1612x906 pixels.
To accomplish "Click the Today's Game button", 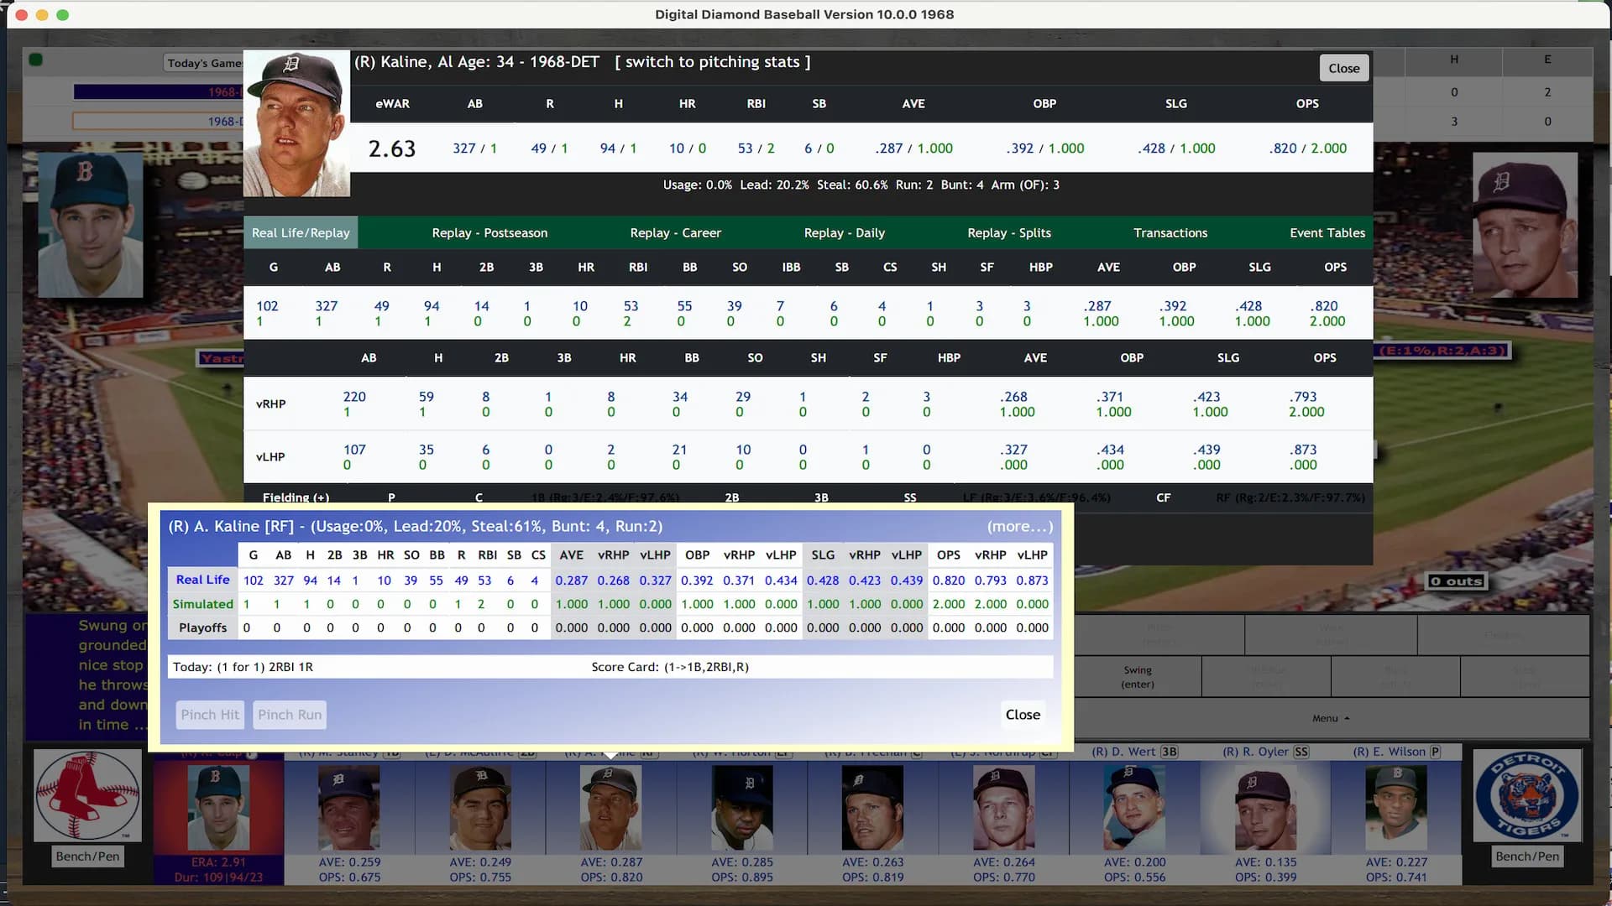I will pos(204,63).
